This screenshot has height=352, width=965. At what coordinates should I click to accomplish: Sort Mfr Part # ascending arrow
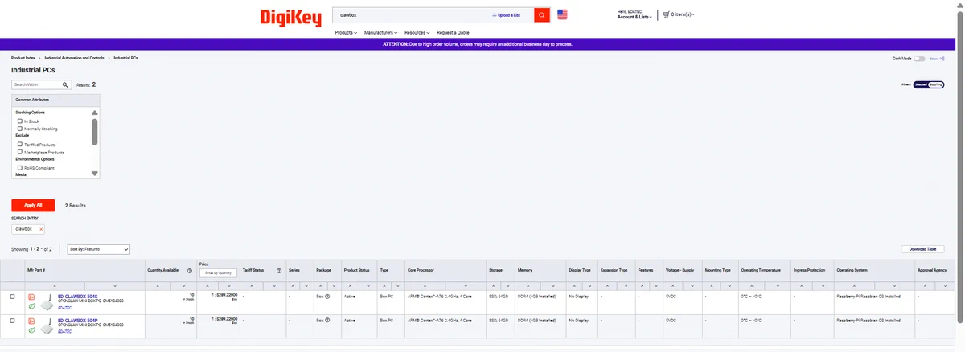[55, 286]
